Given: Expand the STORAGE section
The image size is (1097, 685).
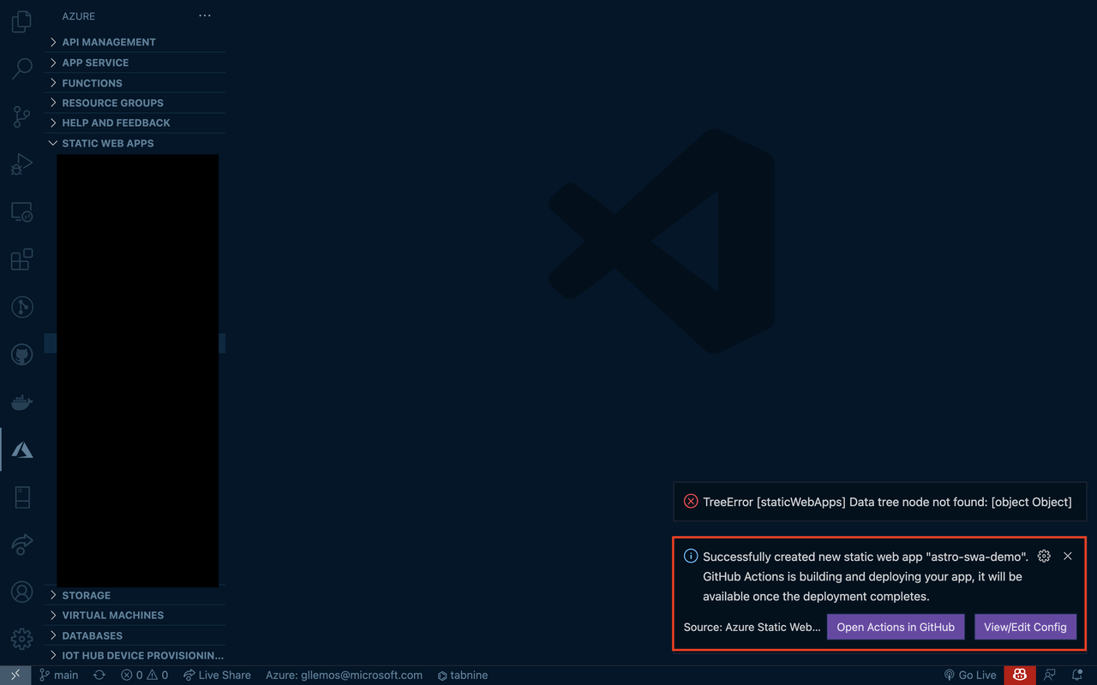Looking at the screenshot, I should click(135, 595).
